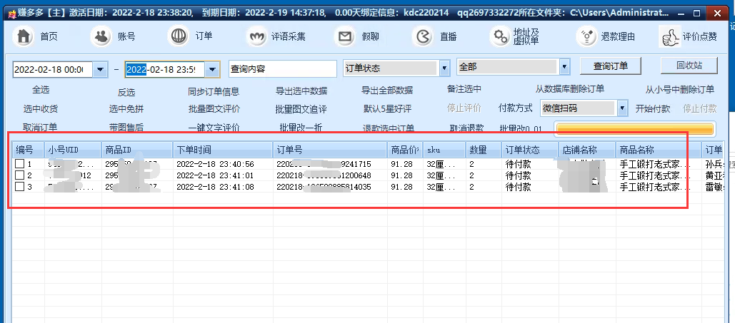This screenshot has width=735, height=323.
Task: Sort by the 商品ID column header
Action: pyautogui.click(x=137, y=150)
